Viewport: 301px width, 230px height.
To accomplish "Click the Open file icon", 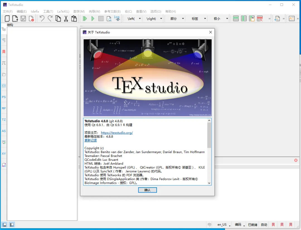I will (x=15, y=19).
